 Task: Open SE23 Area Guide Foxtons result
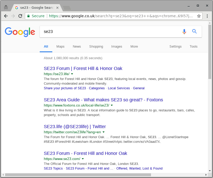point(103,100)
